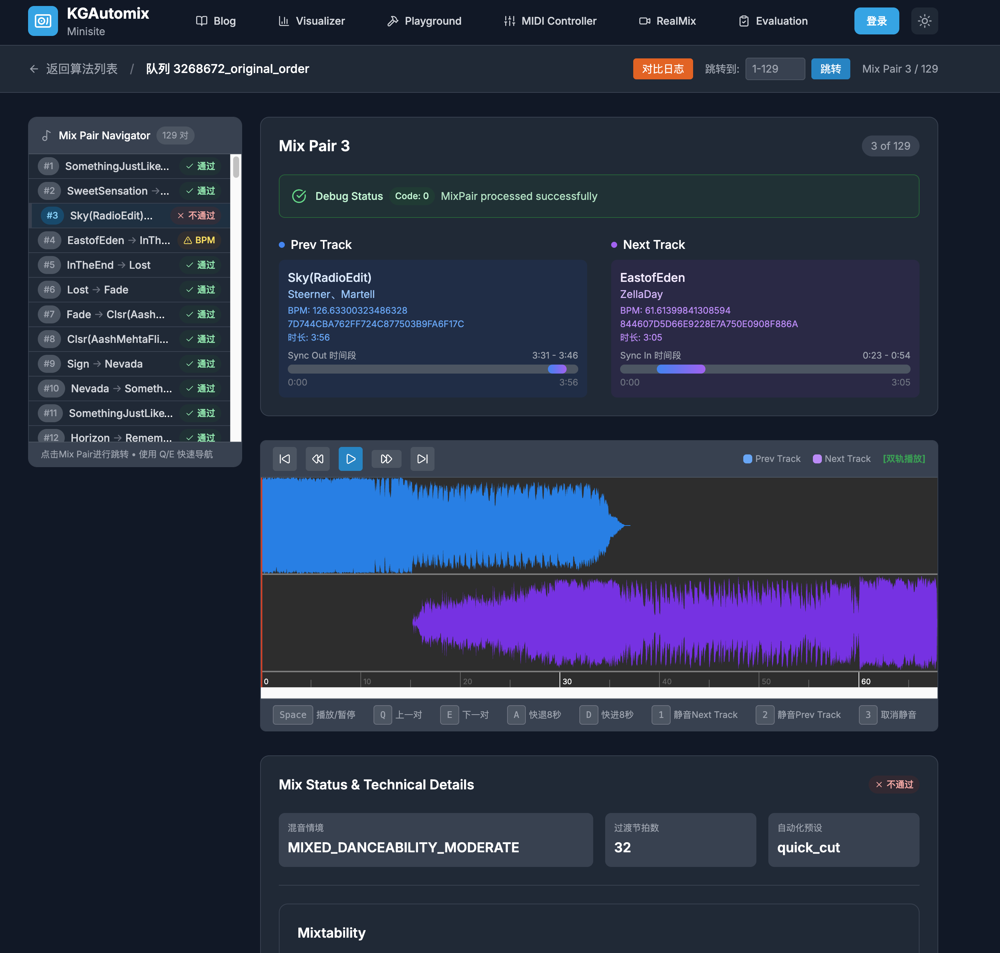This screenshot has width=1000, height=953.
Task: Click the Space key hint for play/pause
Action: (x=293, y=715)
